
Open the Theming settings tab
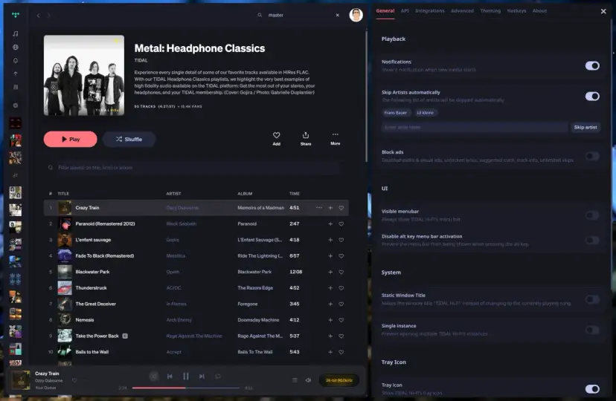point(490,11)
